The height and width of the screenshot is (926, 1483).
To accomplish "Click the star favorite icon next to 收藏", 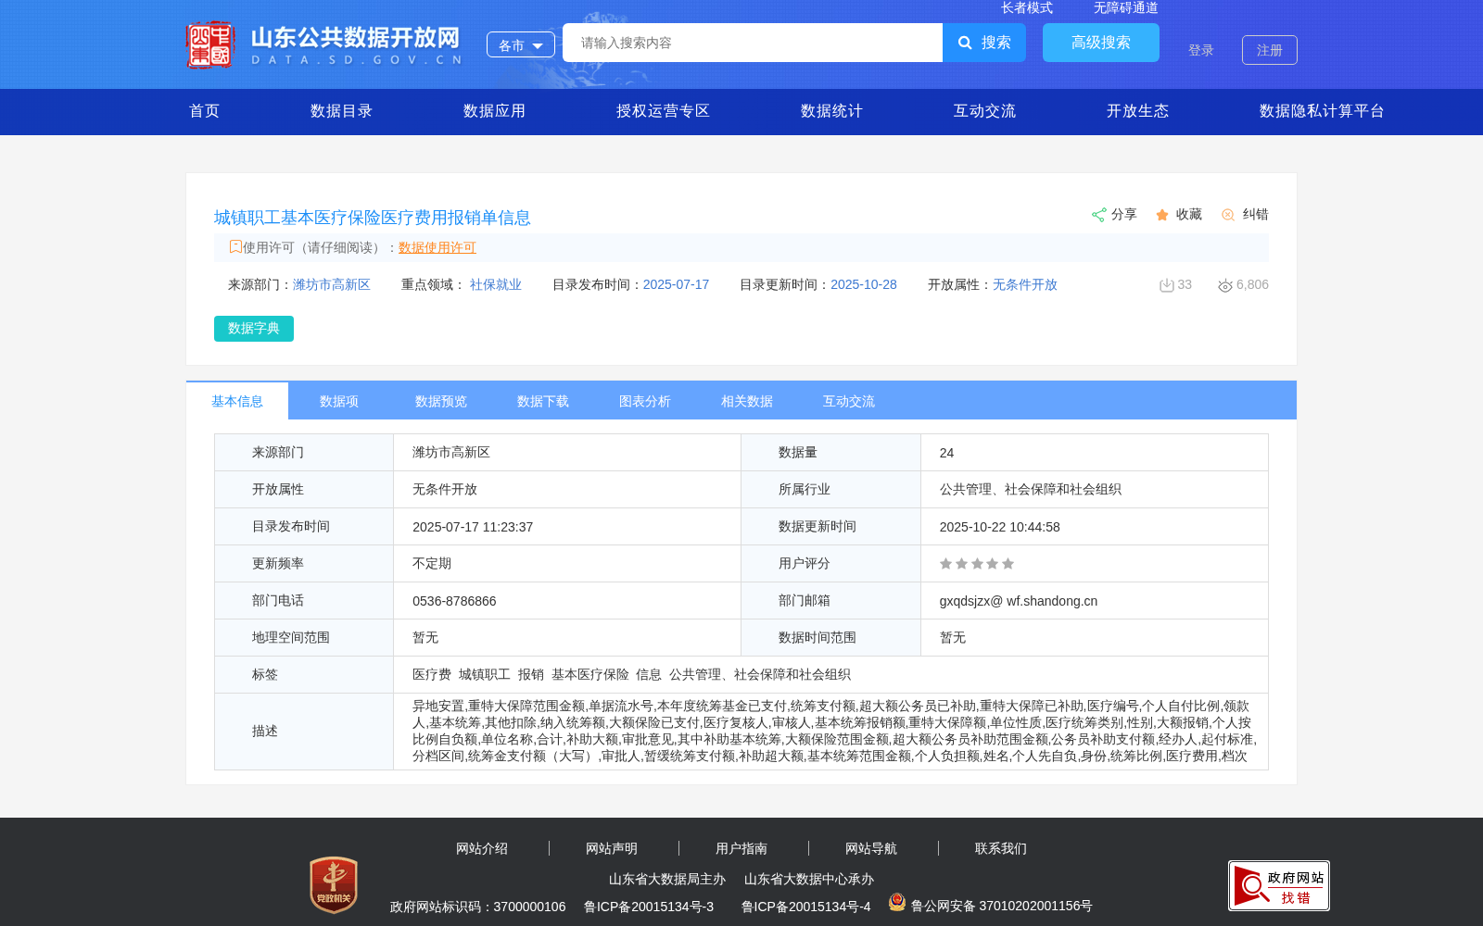I will click(x=1162, y=215).
